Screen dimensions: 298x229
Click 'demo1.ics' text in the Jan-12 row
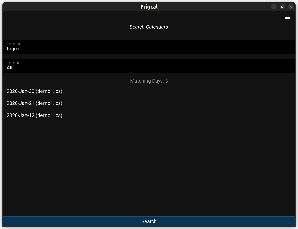[x=49, y=116]
